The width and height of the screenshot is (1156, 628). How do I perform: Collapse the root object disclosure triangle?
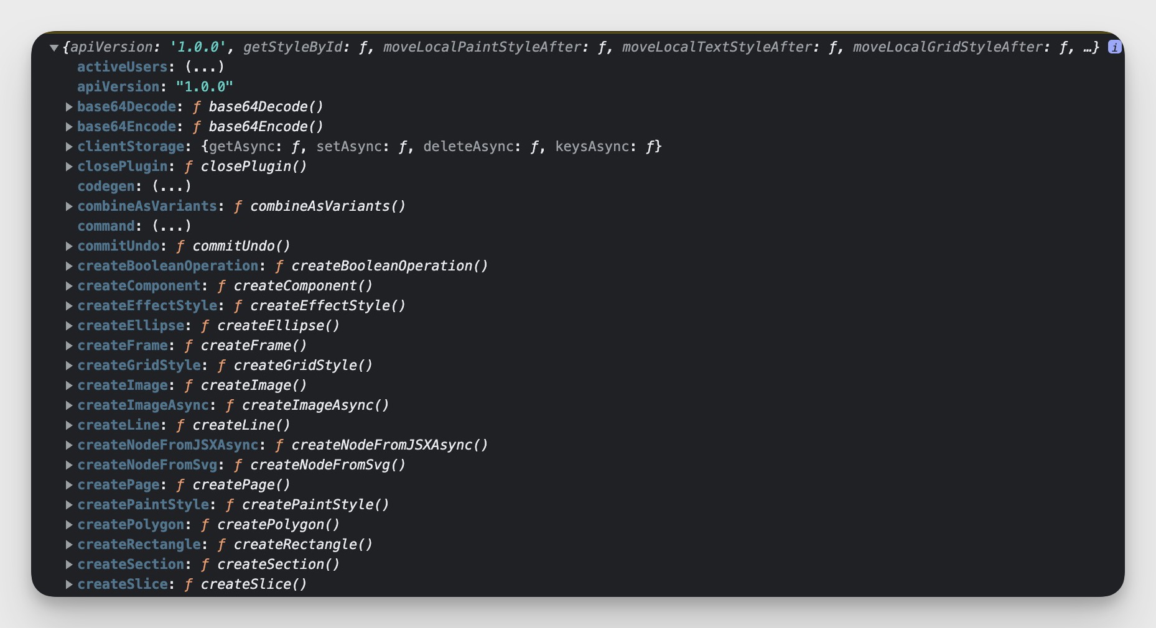point(54,47)
